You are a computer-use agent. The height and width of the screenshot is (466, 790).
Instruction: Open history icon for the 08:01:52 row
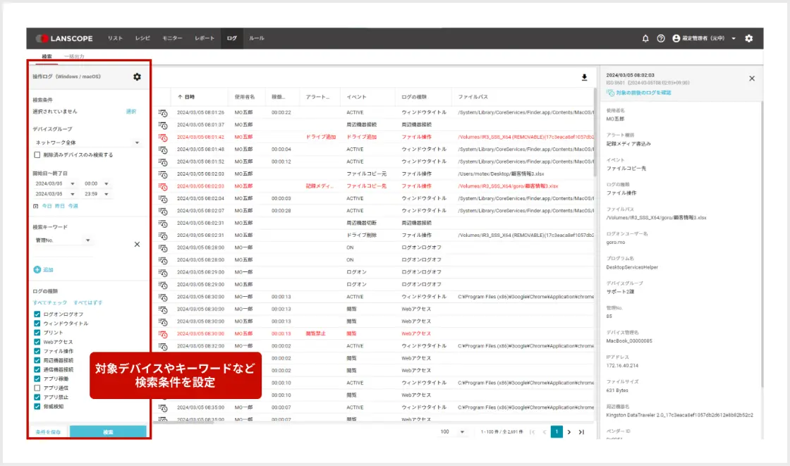click(x=163, y=161)
